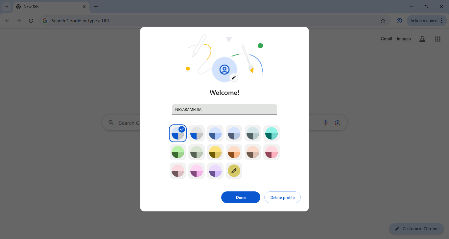Choose the teal green theme swatch
Screen dimensions: 449x239
(x=272, y=133)
